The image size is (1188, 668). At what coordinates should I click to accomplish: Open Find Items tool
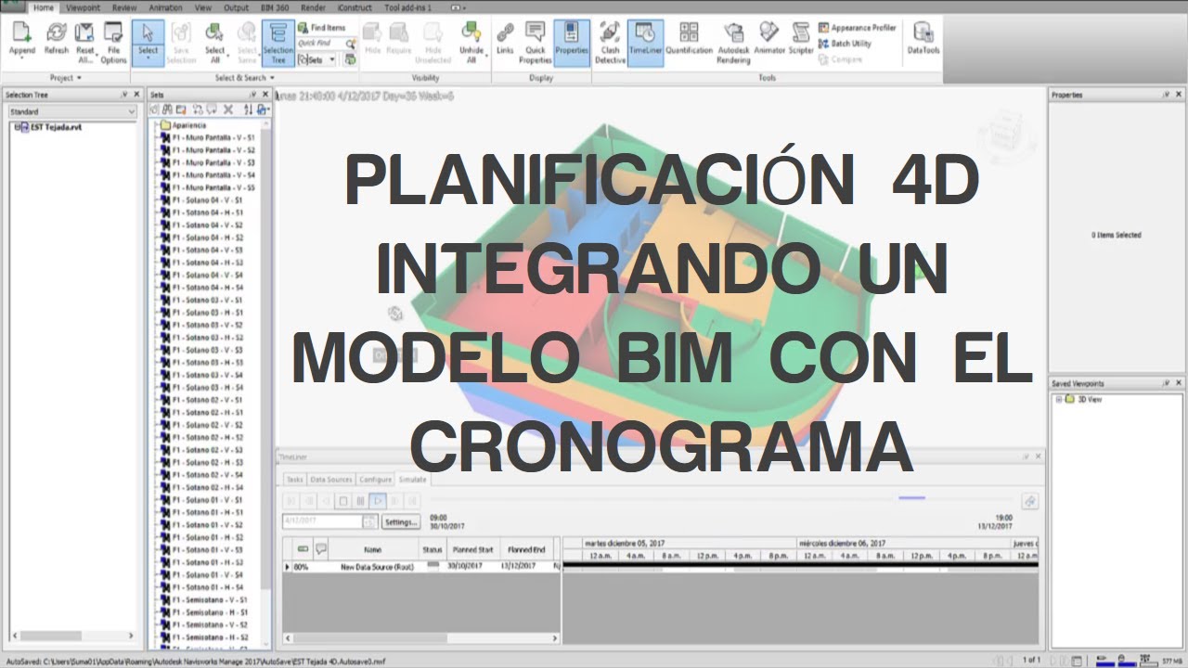click(x=321, y=28)
